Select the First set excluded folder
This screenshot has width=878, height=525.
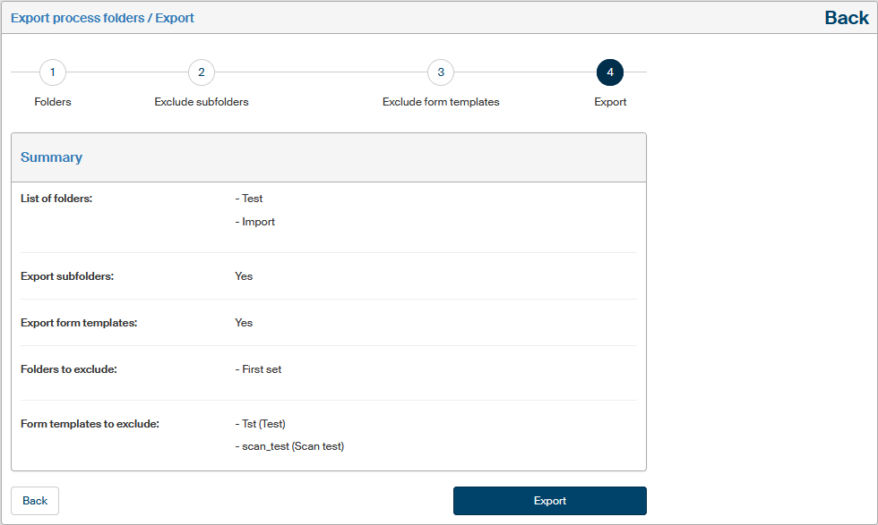pyautogui.click(x=261, y=369)
